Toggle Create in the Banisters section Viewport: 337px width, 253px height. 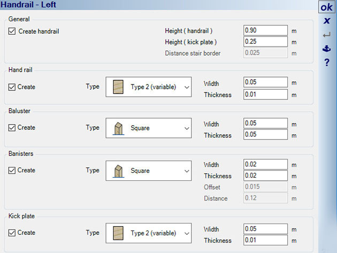point(12,171)
